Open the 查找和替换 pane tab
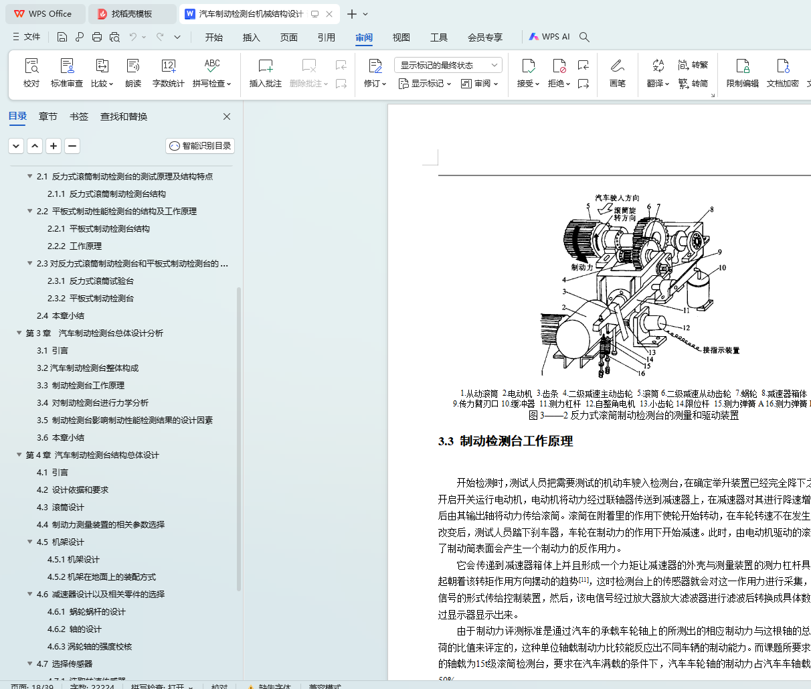The height and width of the screenshot is (689, 811). coord(124,117)
